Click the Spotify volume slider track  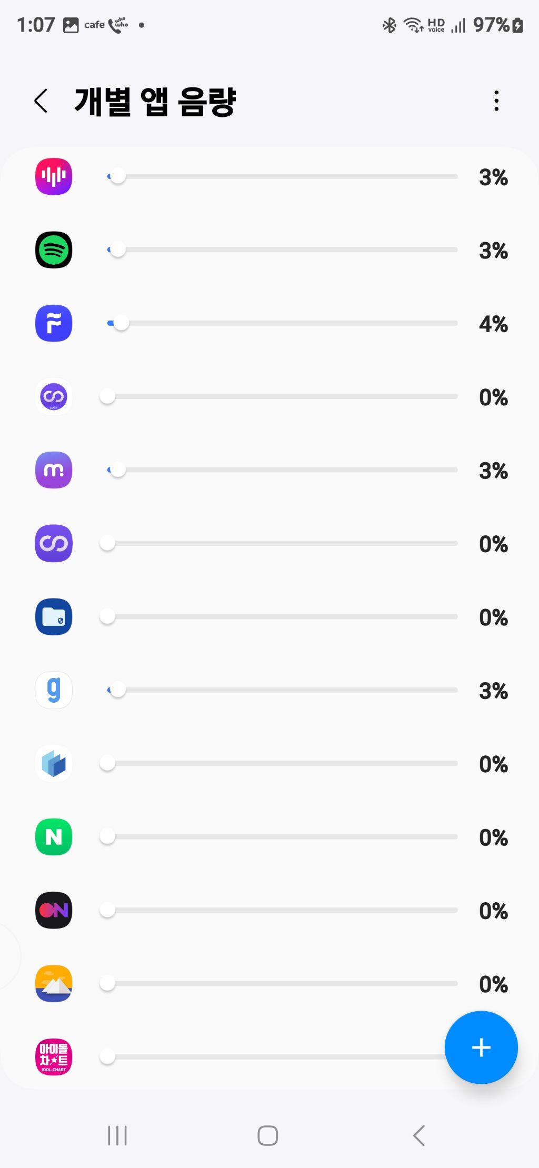click(x=282, y=250)
